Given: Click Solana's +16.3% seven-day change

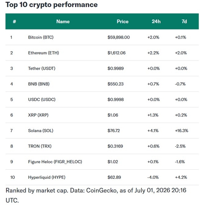Looking at the screenshot, I should pos(182,130).
